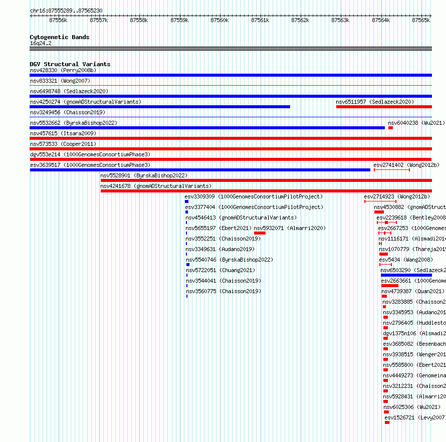Click the 16q24.2 cytogenetic band bar
446x442 pixels.
pyautogui.click(x=231, y=49)
